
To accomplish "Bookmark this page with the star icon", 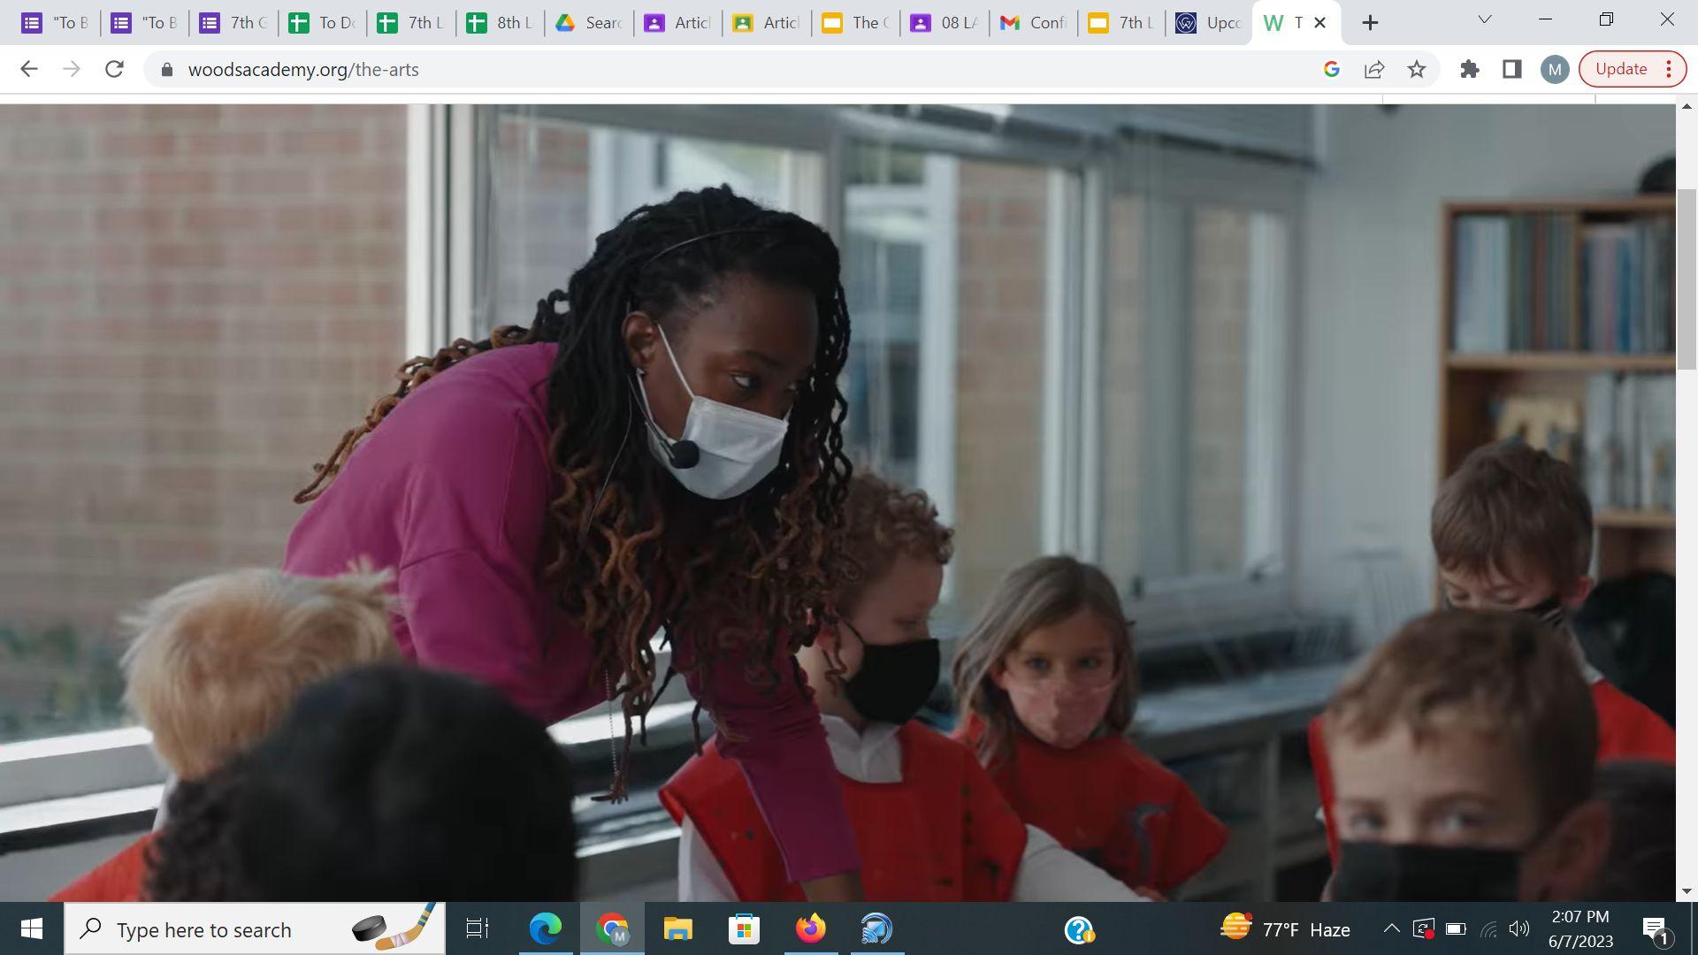I will pyautogui.click(x=1417, y=69).
